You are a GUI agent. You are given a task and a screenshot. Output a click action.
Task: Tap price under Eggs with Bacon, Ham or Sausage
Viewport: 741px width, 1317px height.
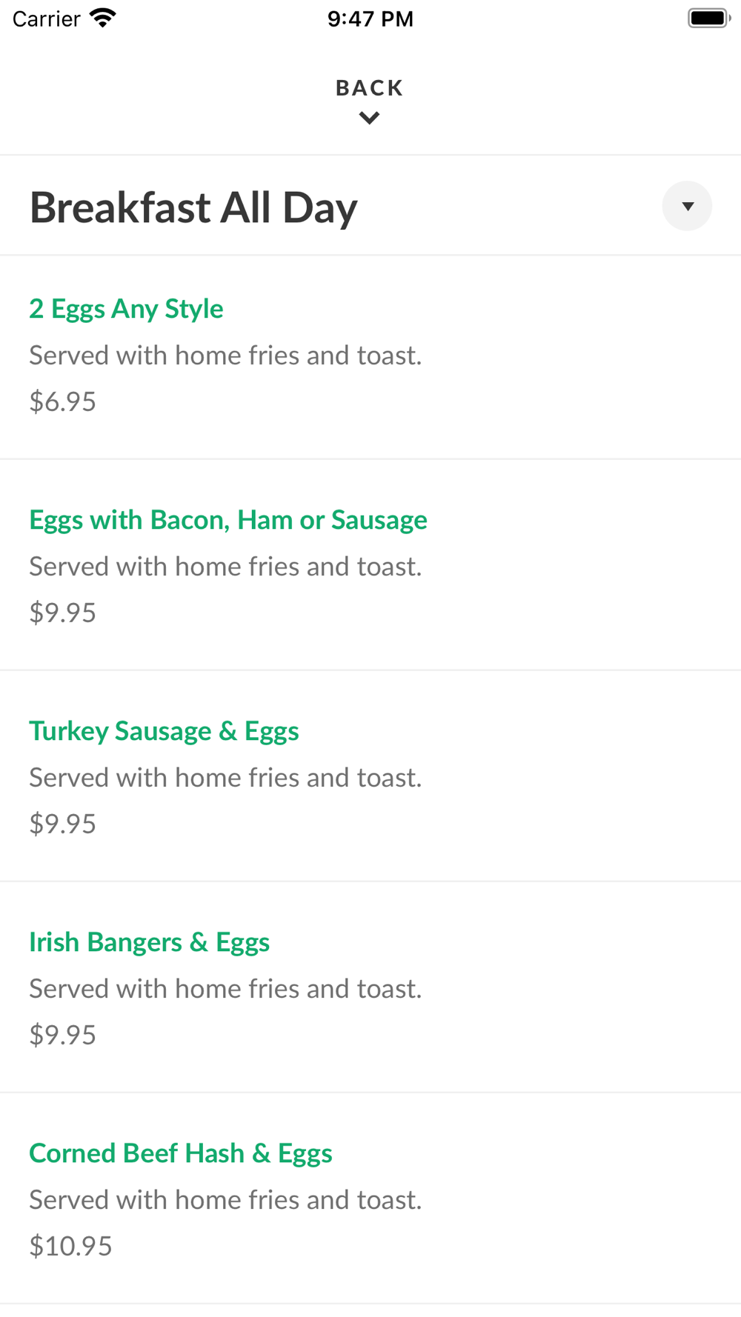coord(63,613)
